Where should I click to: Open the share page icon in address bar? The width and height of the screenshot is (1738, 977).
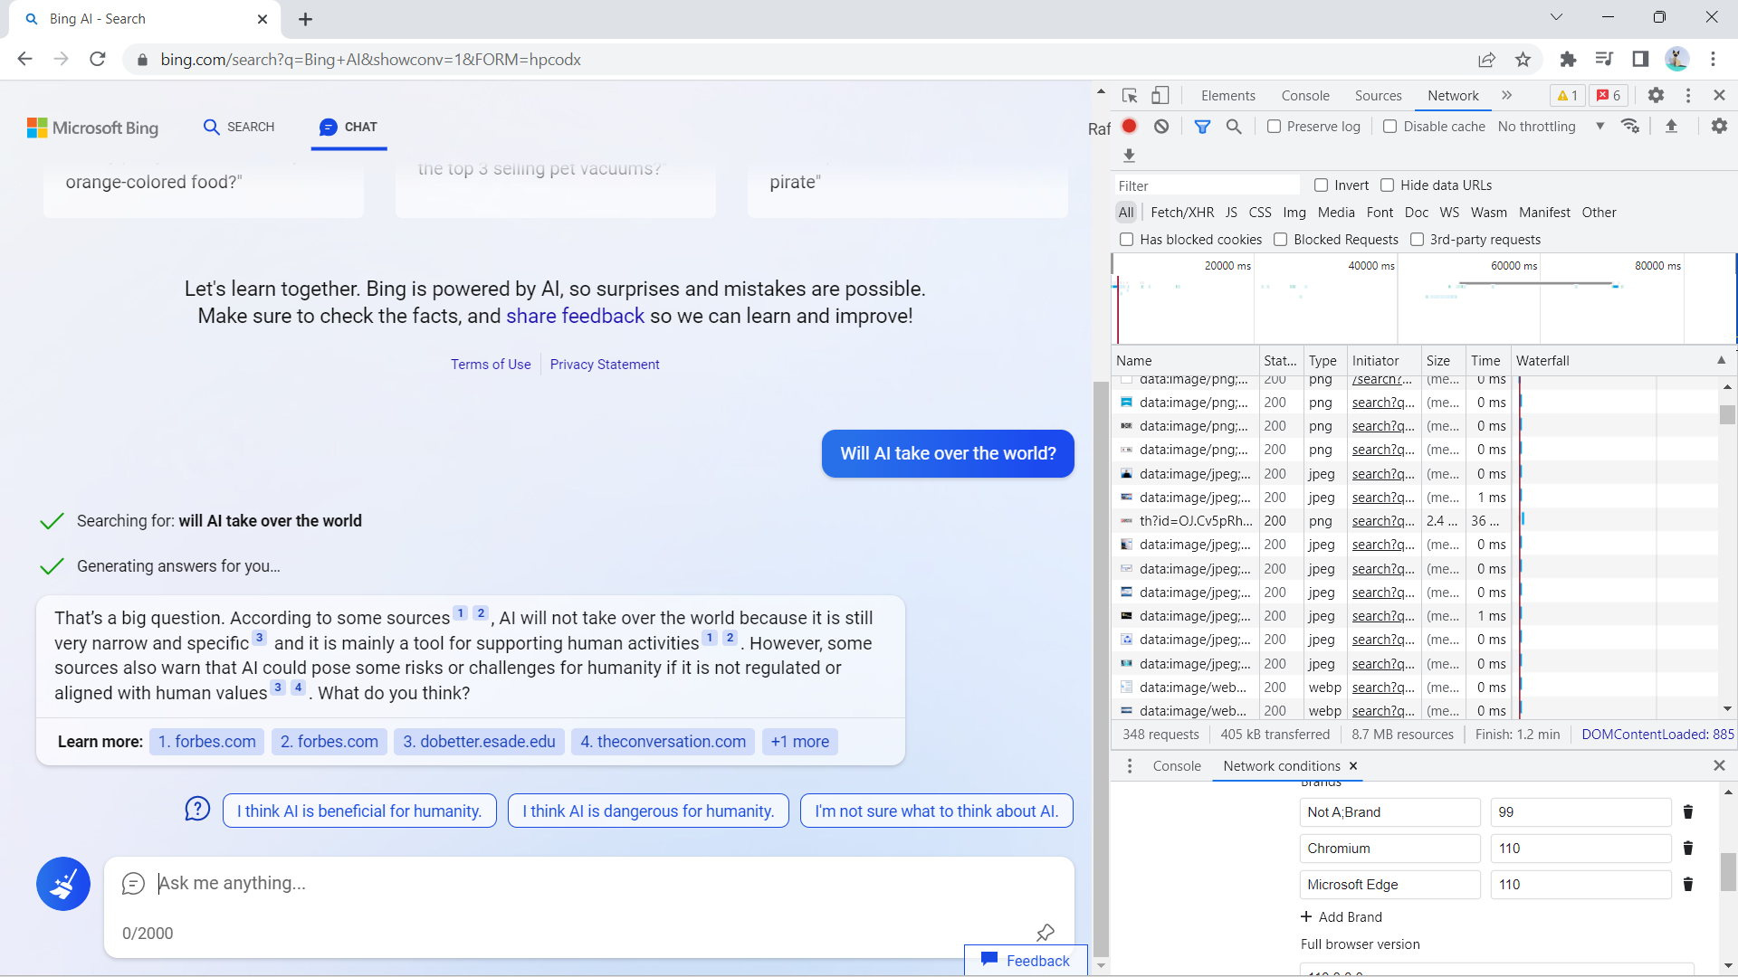point(1486,60)
